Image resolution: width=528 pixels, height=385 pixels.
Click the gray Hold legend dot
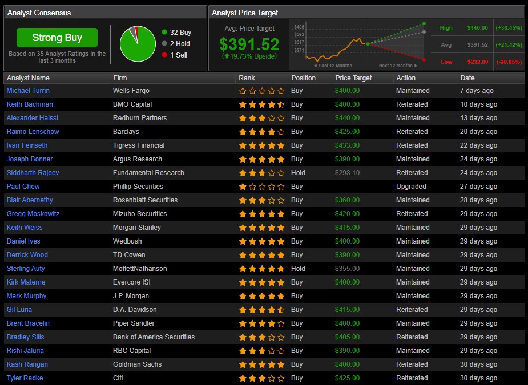pyautogui.click(x=164, y=43)
